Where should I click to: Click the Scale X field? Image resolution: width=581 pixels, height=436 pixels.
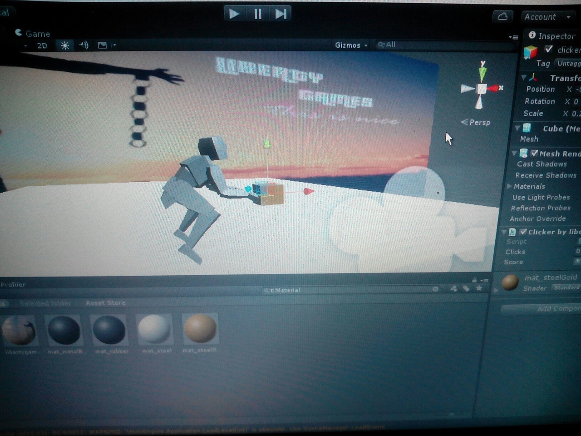576,114
